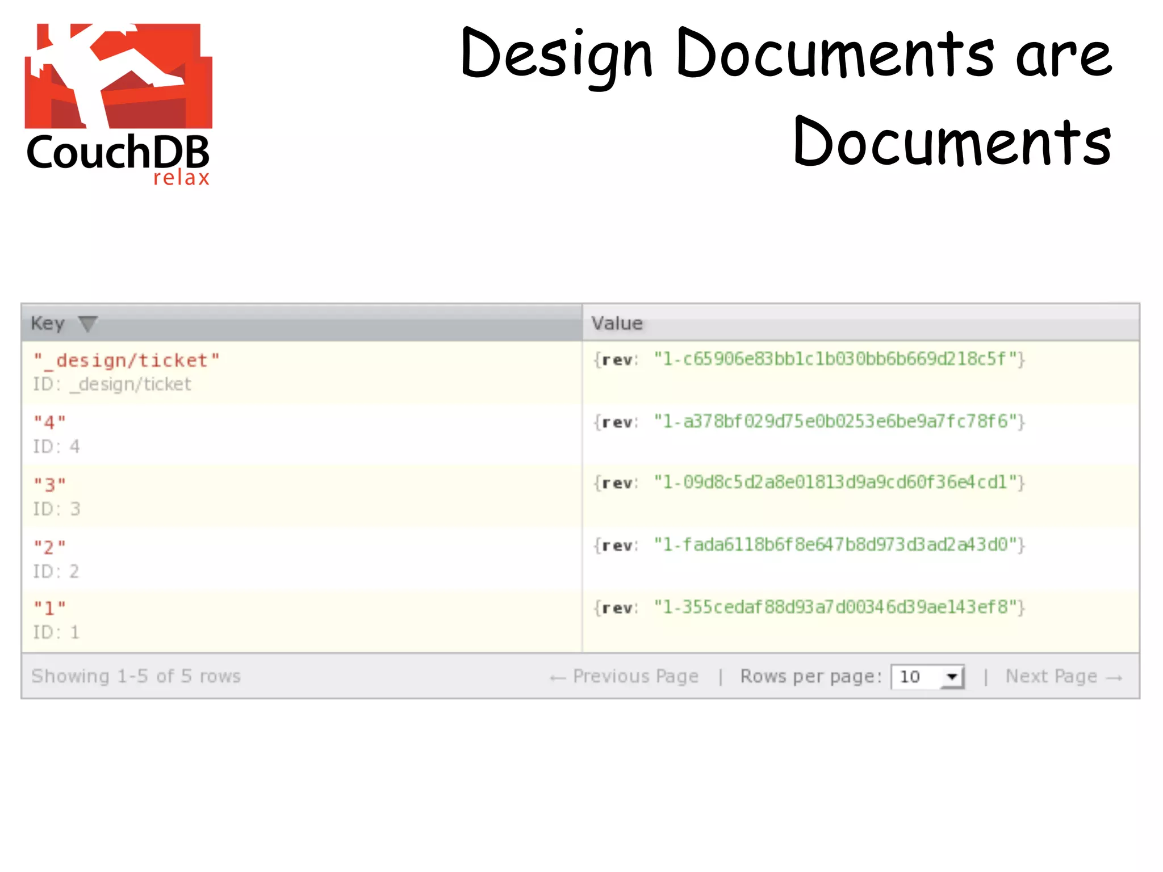Click the Value column header
This screenshot has height=872, width=1163.
pos(861,323)
